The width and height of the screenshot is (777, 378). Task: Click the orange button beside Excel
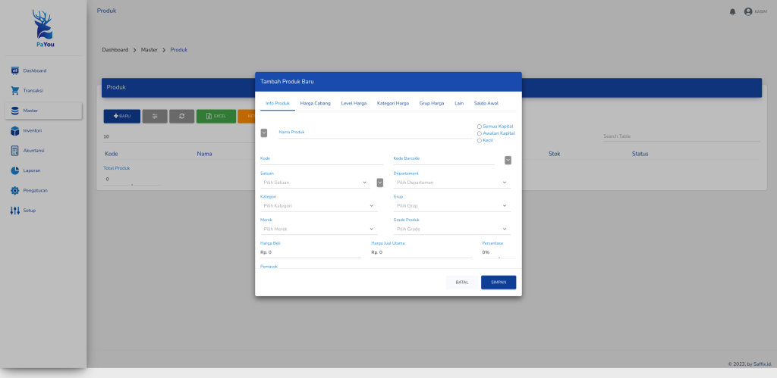(247, 116)
